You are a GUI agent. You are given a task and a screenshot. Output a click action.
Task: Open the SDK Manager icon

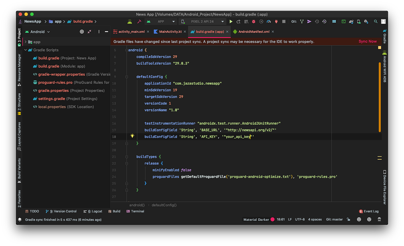[x=366, y=21]
